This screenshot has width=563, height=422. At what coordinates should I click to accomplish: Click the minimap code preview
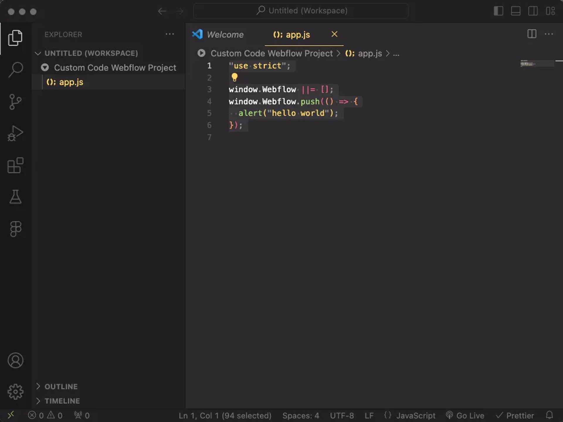coord(537,63)
